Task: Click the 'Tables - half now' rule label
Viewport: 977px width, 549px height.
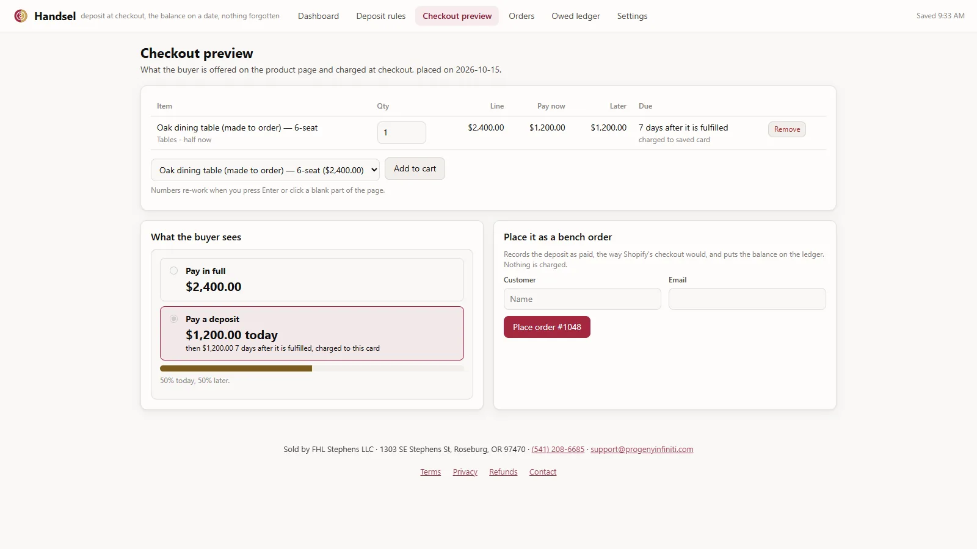Action: point(184,140)
